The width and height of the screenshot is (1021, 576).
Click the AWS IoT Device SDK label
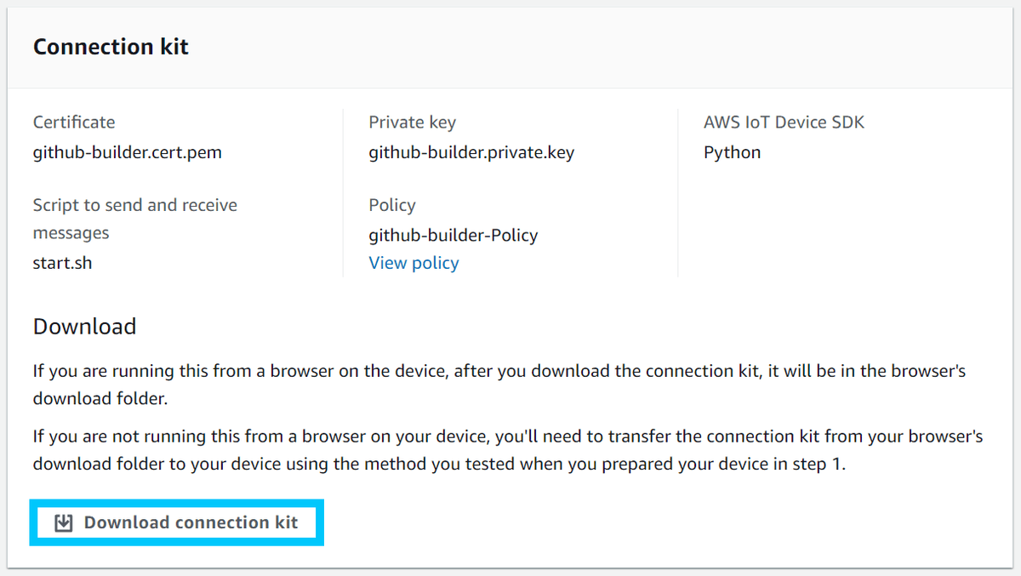(784, 122)
